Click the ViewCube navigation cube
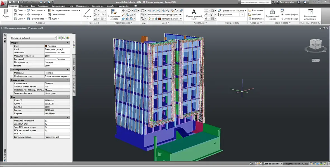The height and width of the screenshot is (167, 330). point(316,44)
